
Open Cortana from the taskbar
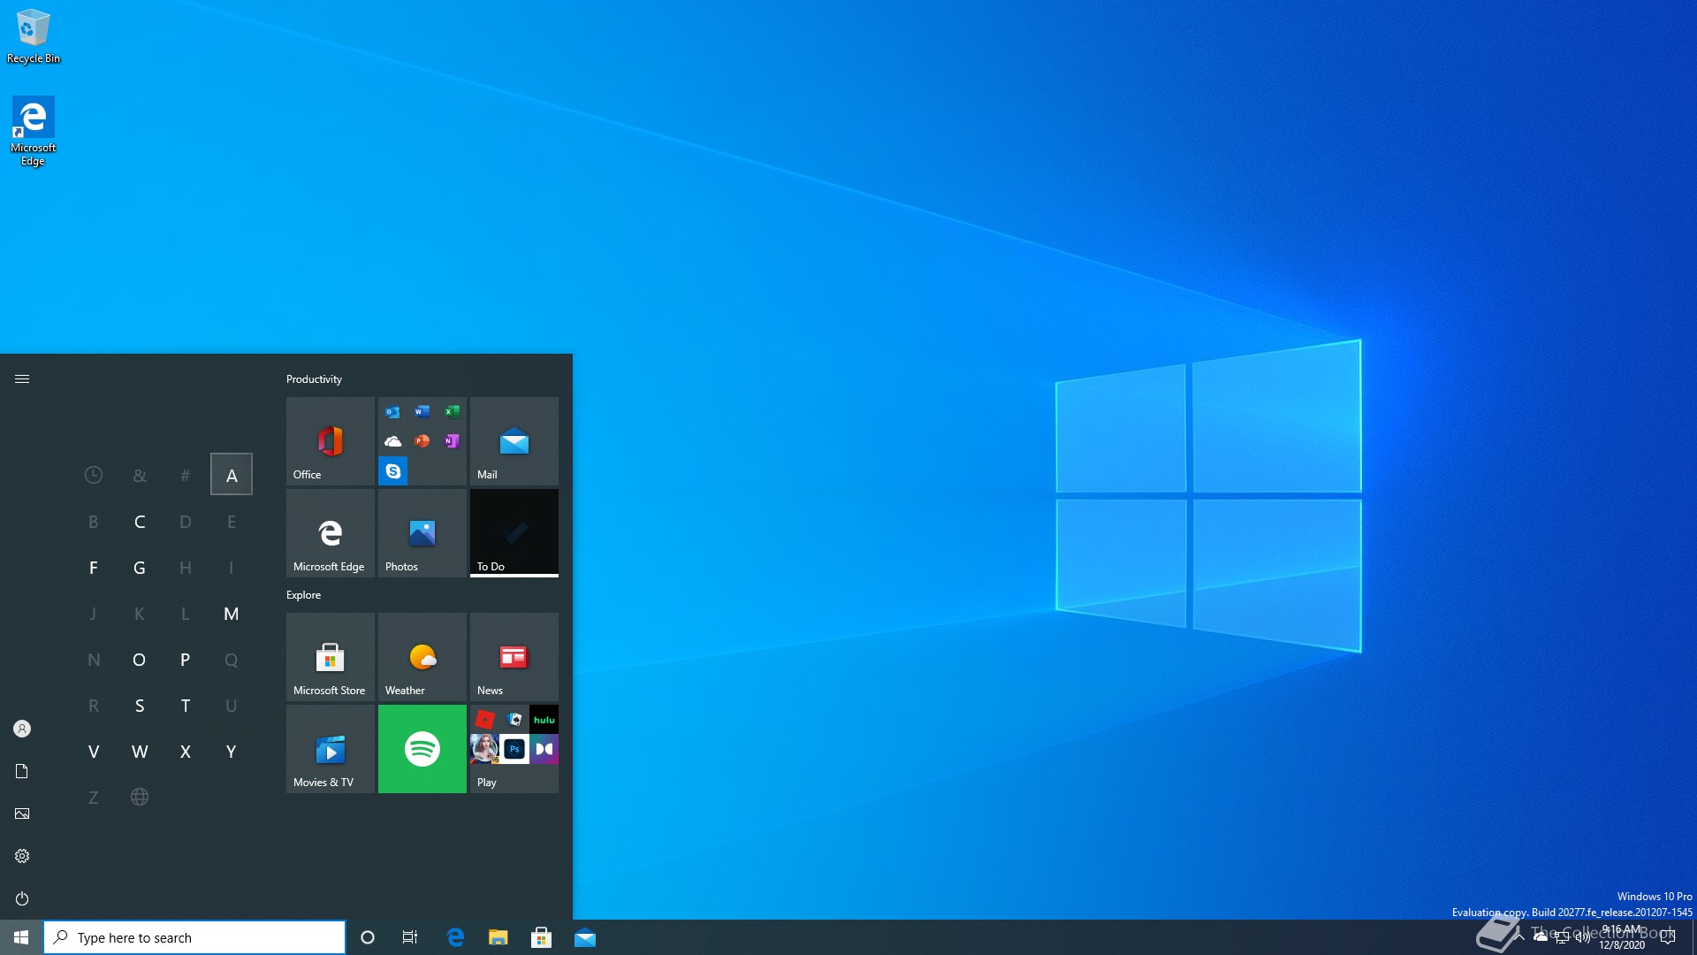click(x=368, y=937)
